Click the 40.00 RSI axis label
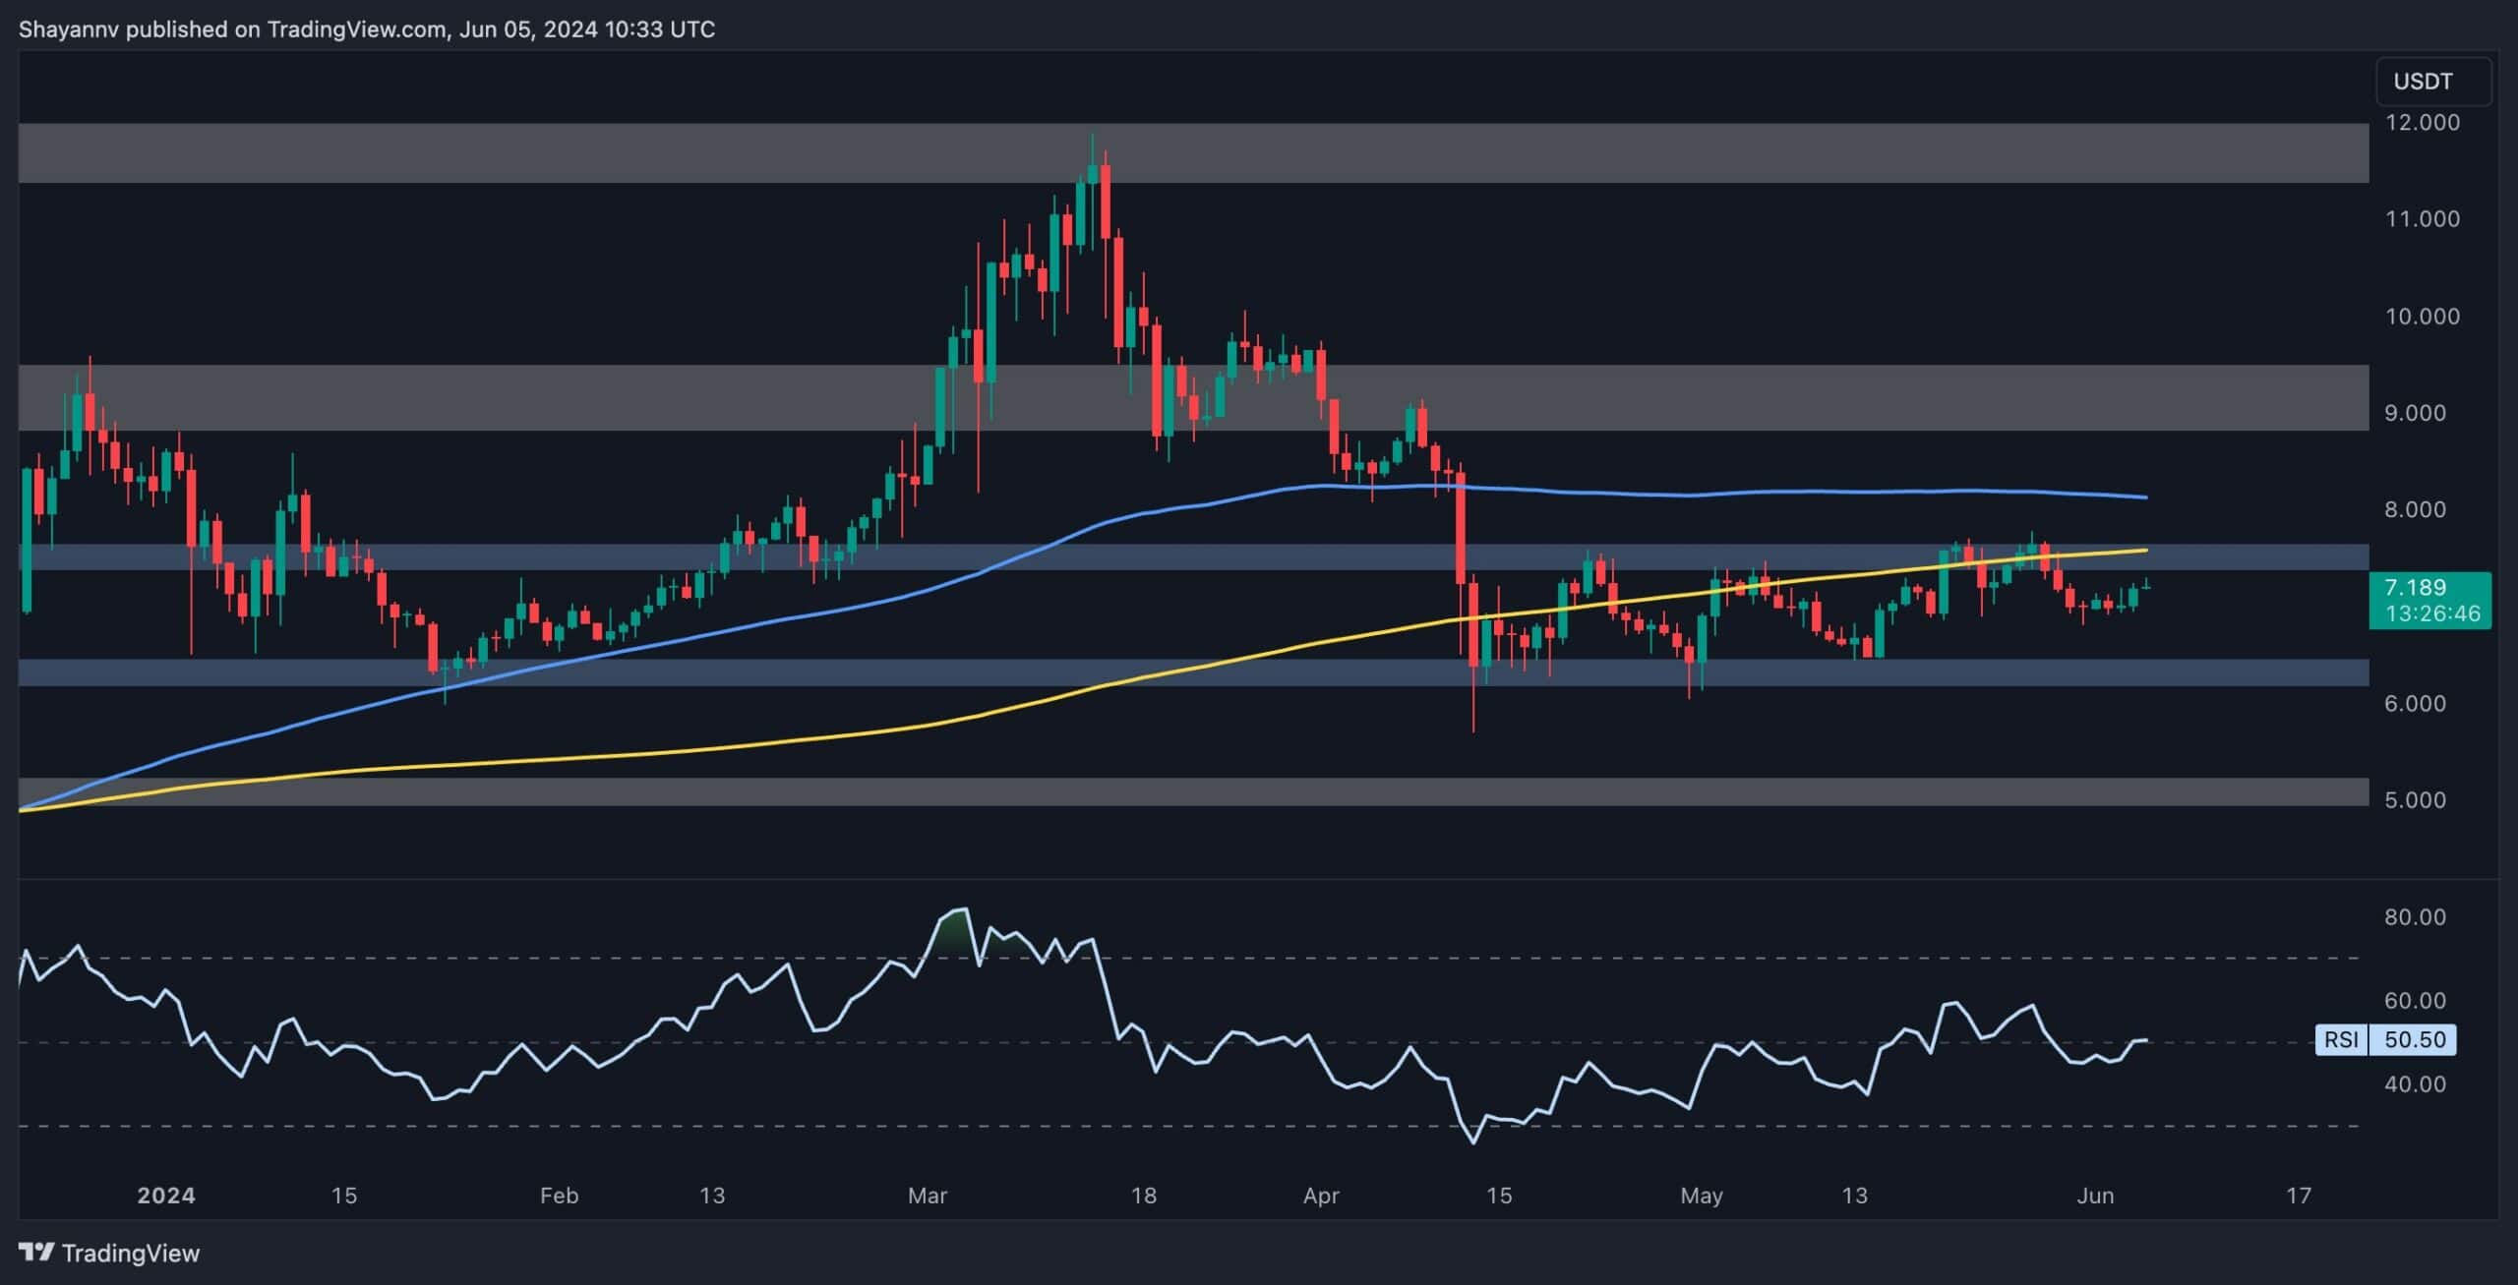This screenshot has height=1285, width=2518. point(2415,1083)
